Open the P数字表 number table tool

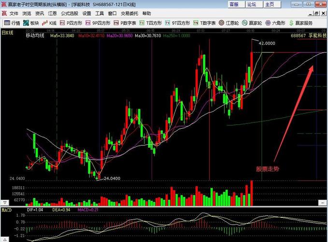(x=125, y=23)
